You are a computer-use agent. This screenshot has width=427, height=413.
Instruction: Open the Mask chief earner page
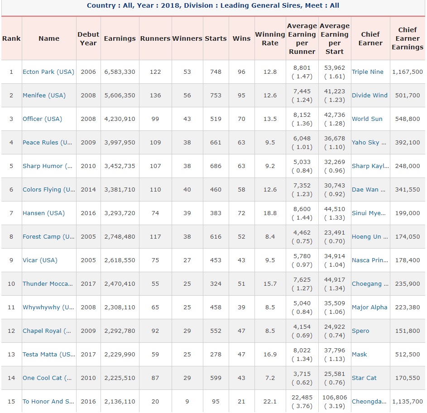pyautogui.click(x=359, y=354)
